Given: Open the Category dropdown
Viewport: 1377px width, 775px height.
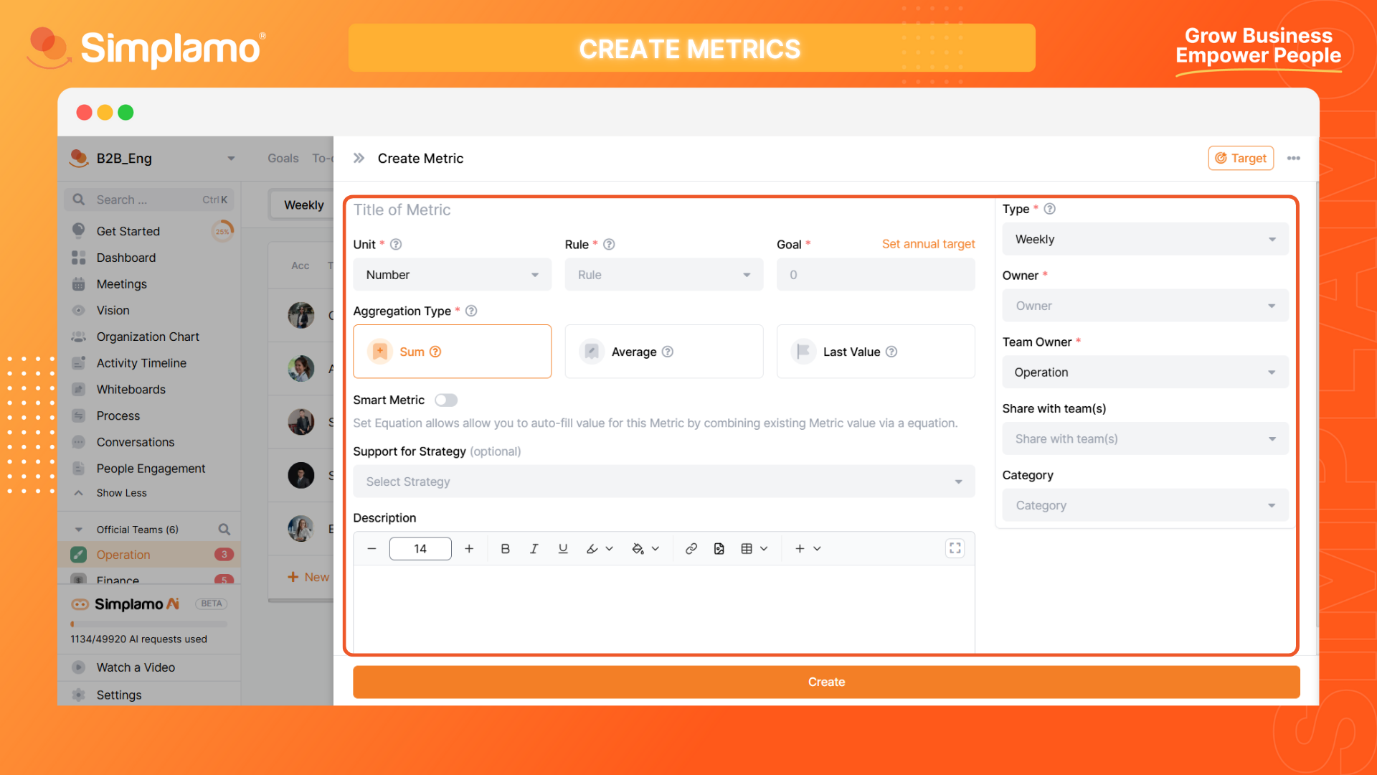Looking at the screenshot, I should coord(1145,506).
